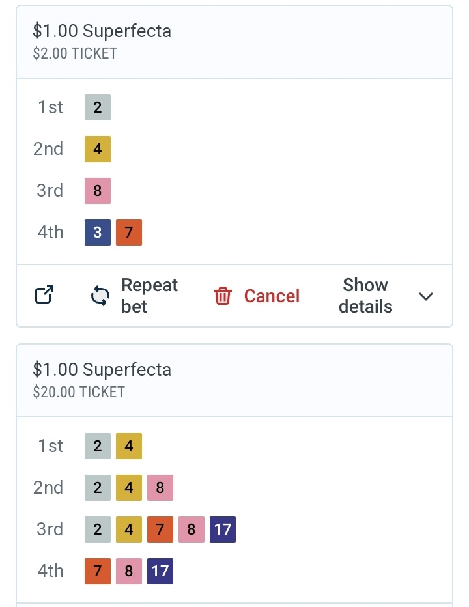Click pink runner 8 in second ticket 2nd row
Image resolution: width=469 pixels, height=607 pixels.
(160, 488)
